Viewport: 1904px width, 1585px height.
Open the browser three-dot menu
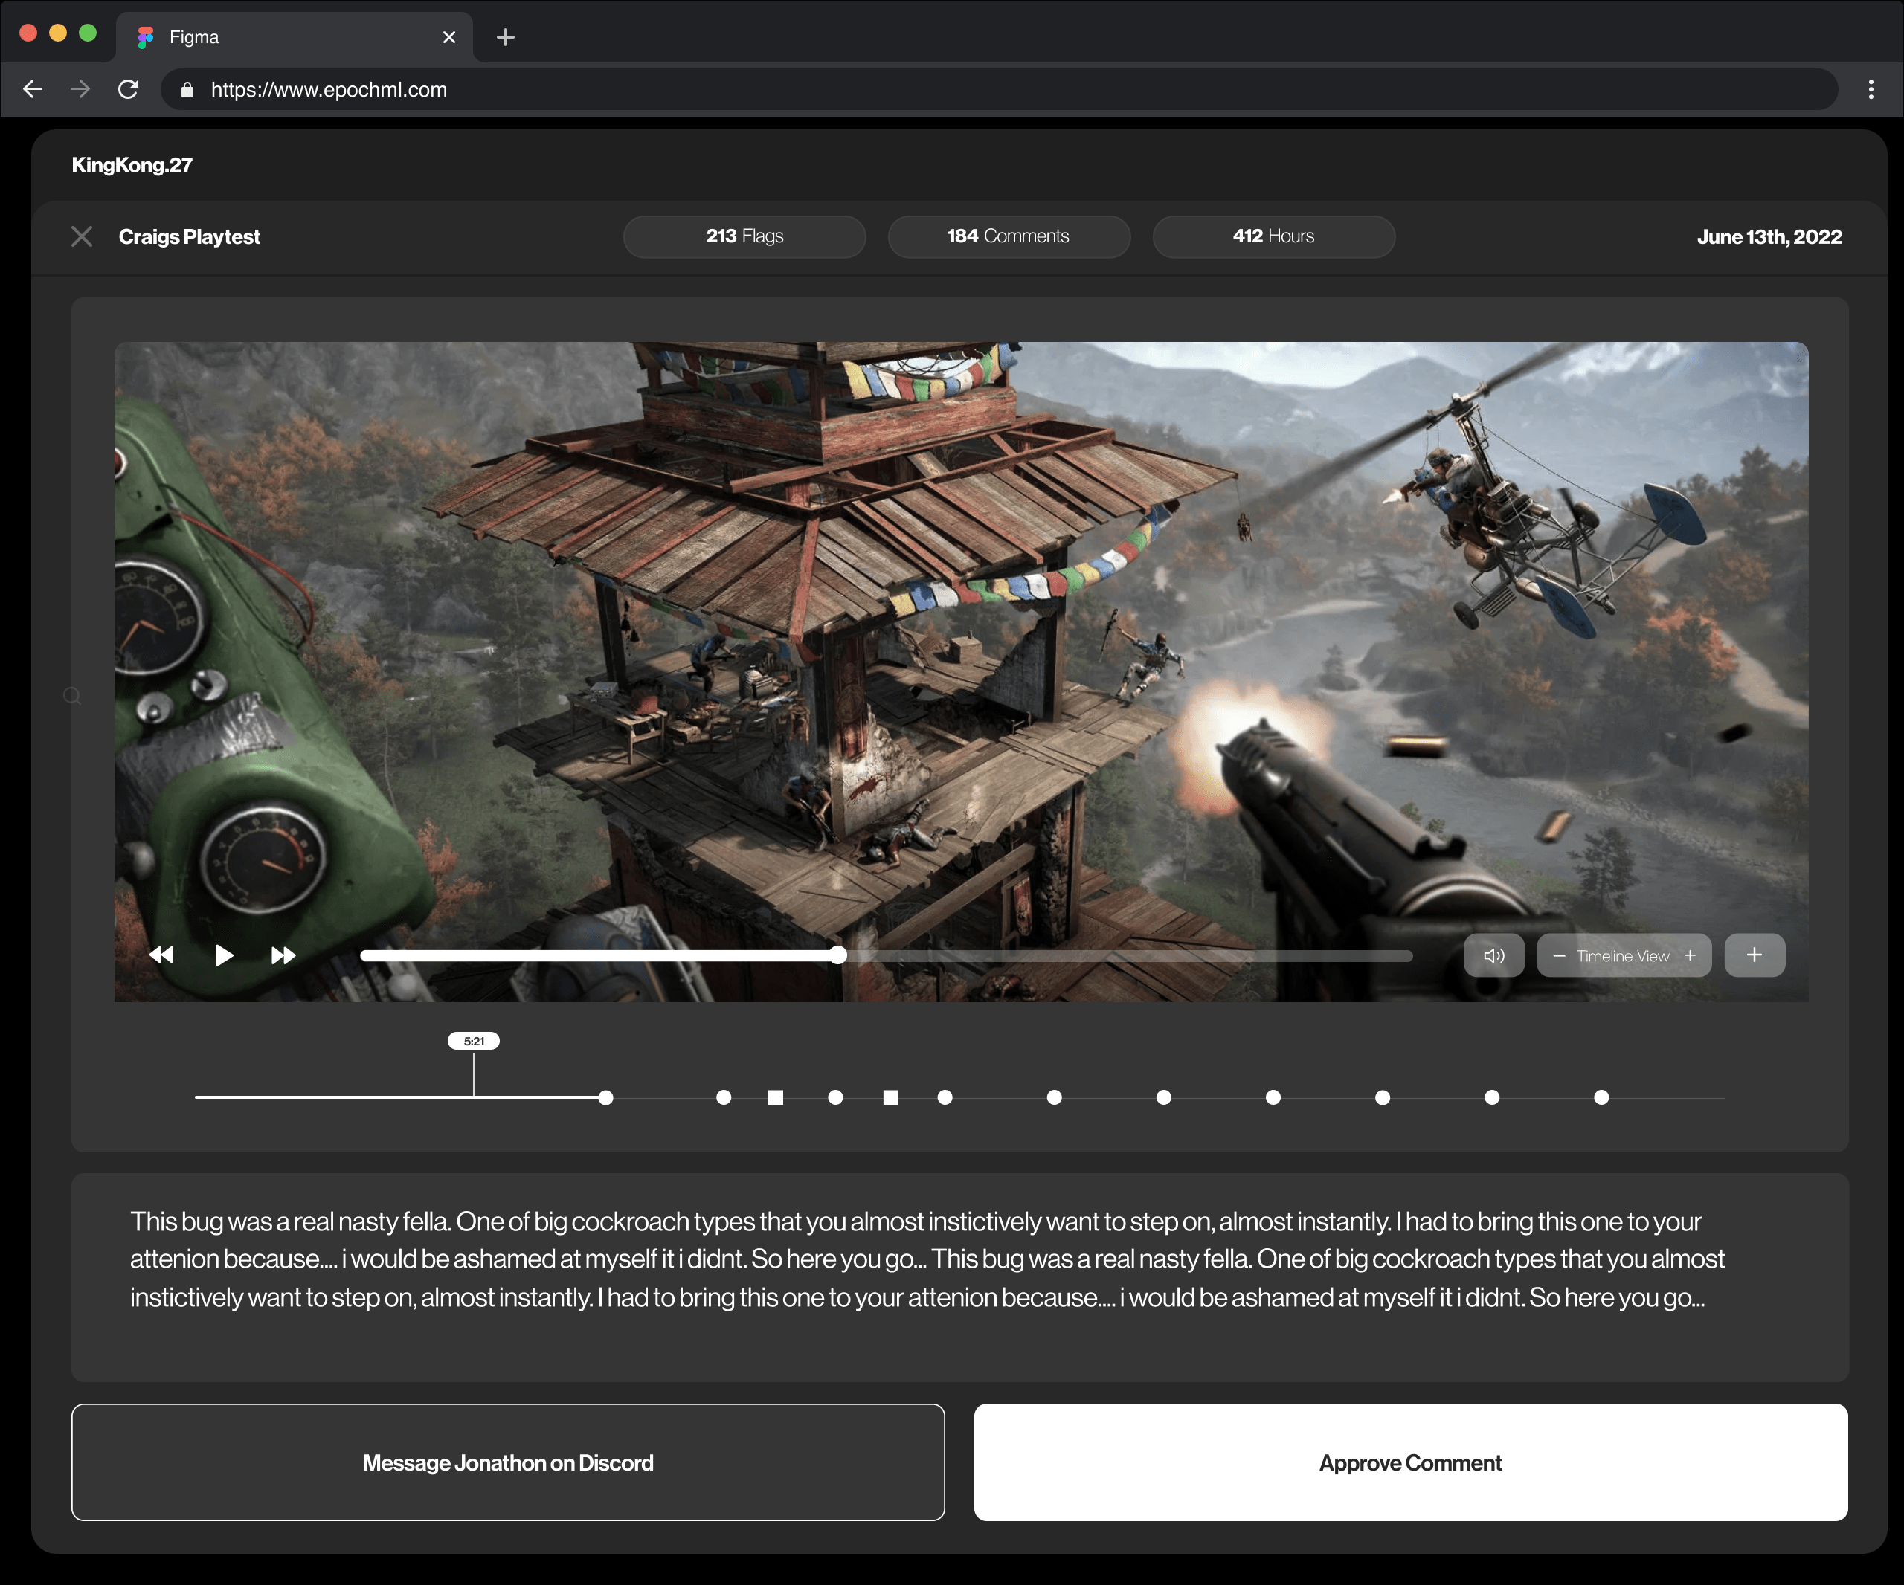click(x=1871, y=88)
